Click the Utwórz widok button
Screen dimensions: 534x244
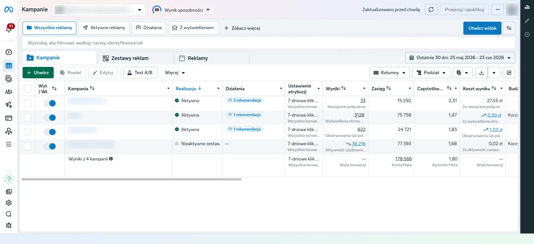pyautogui.click(x=482, y=28)
